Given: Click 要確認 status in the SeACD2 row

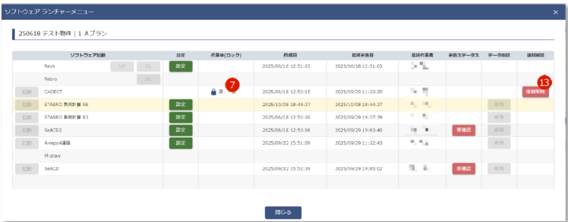Looking at the screenshot, I should (463, 130).
